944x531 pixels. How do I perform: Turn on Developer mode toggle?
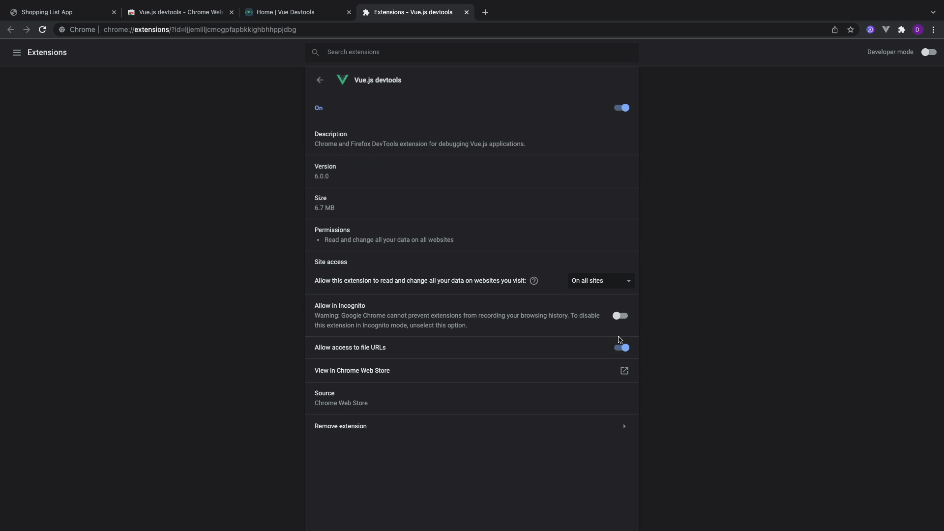click(x=928, y=52)
